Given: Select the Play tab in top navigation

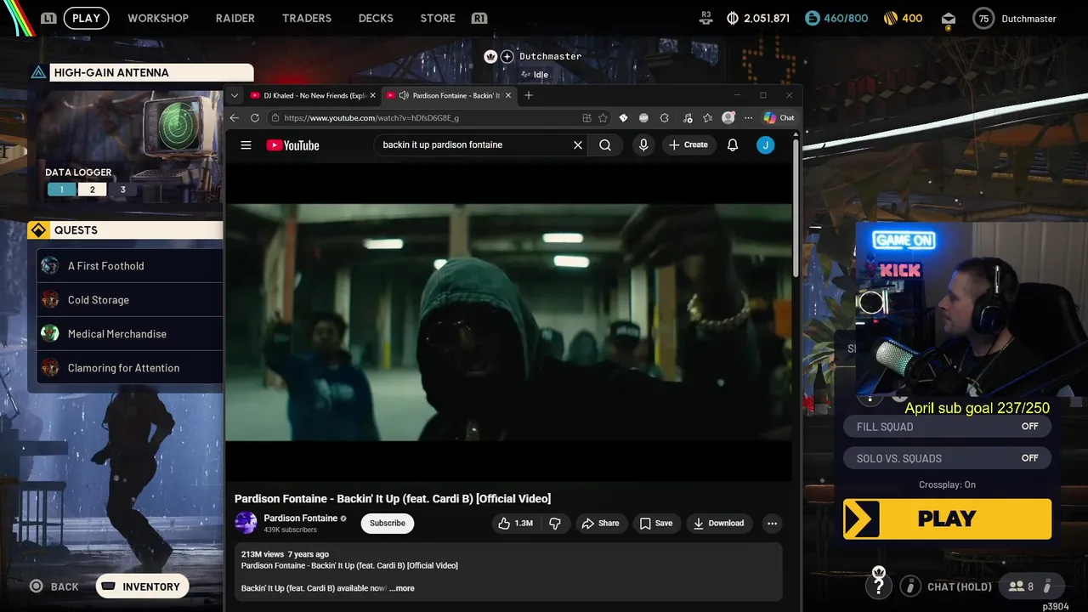Looking at the screenshot, I should [x=86, y=18].
